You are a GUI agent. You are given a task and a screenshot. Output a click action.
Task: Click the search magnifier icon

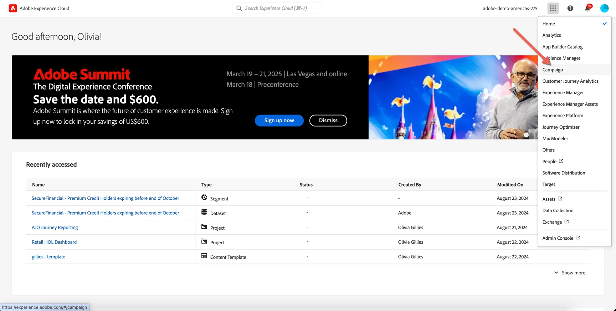click(239, 8)
